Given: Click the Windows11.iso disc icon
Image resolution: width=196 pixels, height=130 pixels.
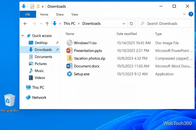Looking at the screenshot, I should 69,43.
